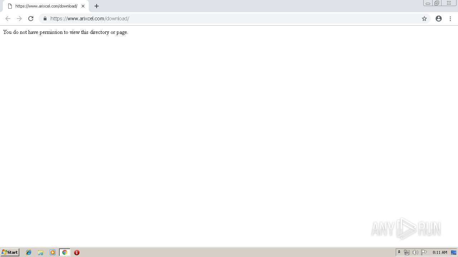Image resolution: width=458 pixels, height=257 pixels.
Task: Open the Chrome profile account icon
Action: (439, 19)
